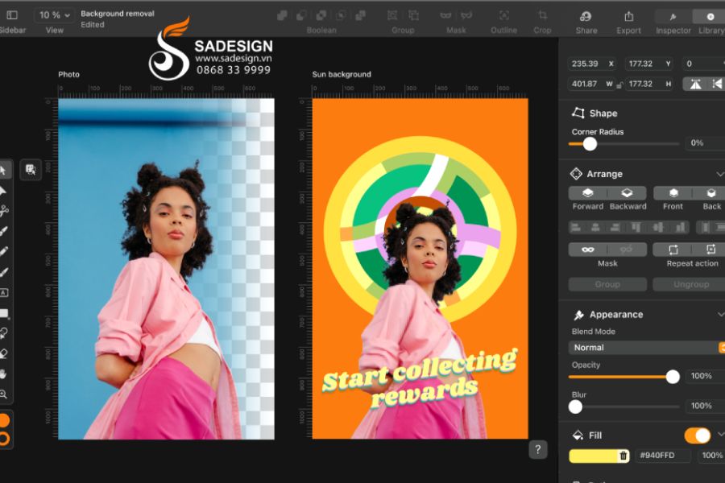Click the Forward arrange button

(x=588, y=193)
